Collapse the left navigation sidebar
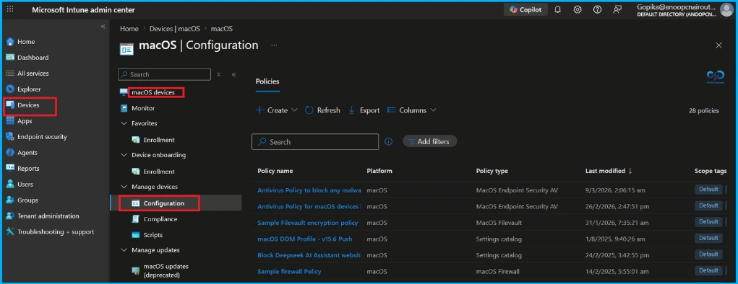The height and width of the screenshot is (284, 738). 103,26
